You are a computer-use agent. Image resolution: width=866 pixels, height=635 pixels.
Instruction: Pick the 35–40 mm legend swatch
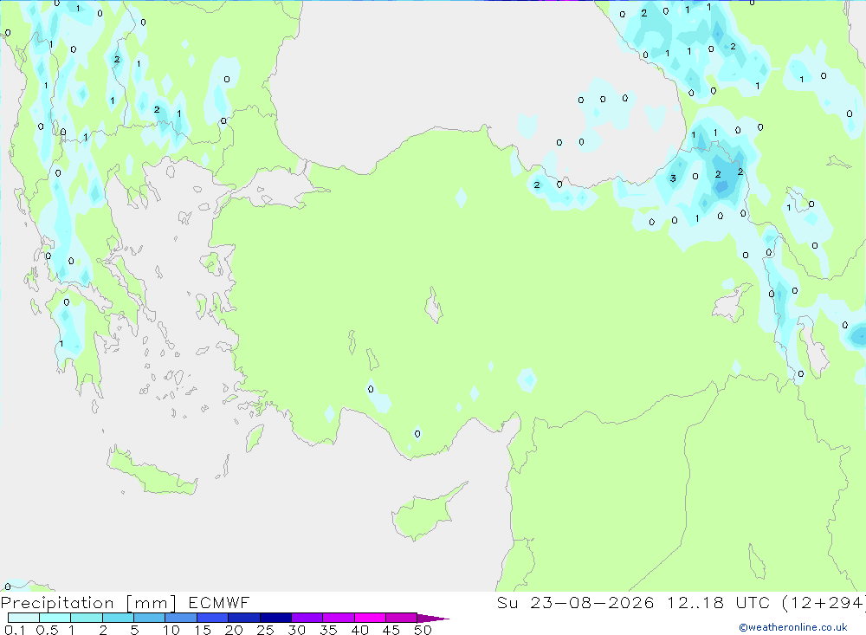[339, 618]
